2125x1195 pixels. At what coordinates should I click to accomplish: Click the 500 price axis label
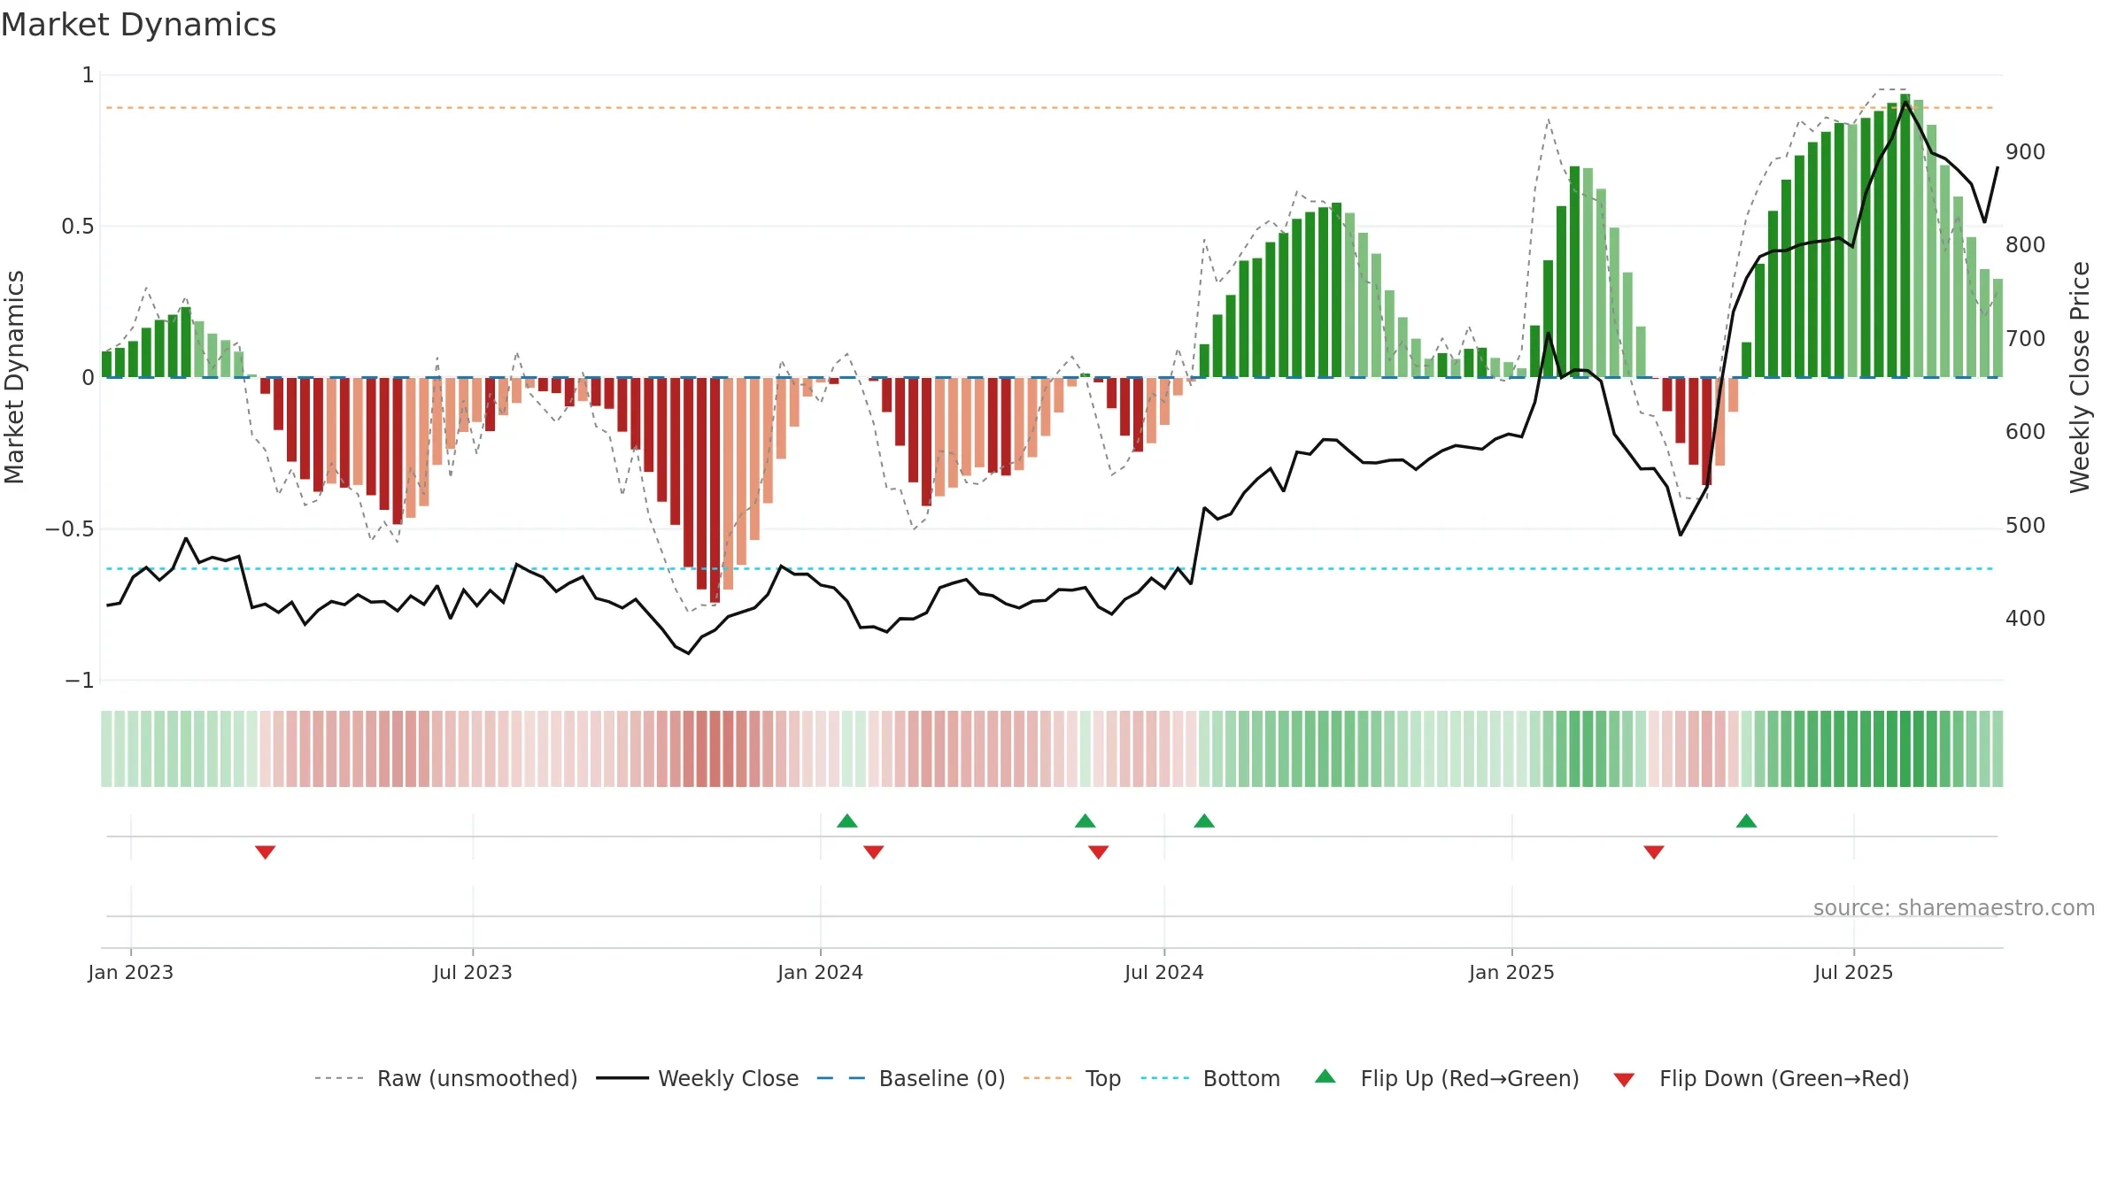tap(2026, 526)
